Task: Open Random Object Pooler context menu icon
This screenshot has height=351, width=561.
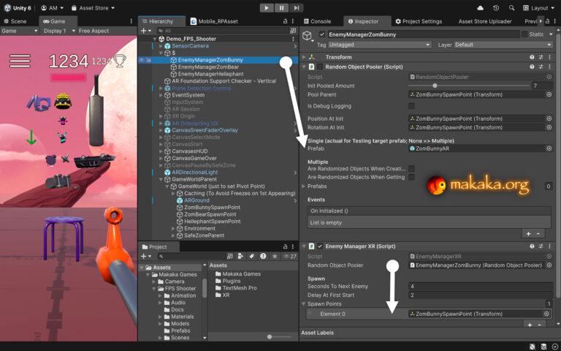Action: (549, 67)
